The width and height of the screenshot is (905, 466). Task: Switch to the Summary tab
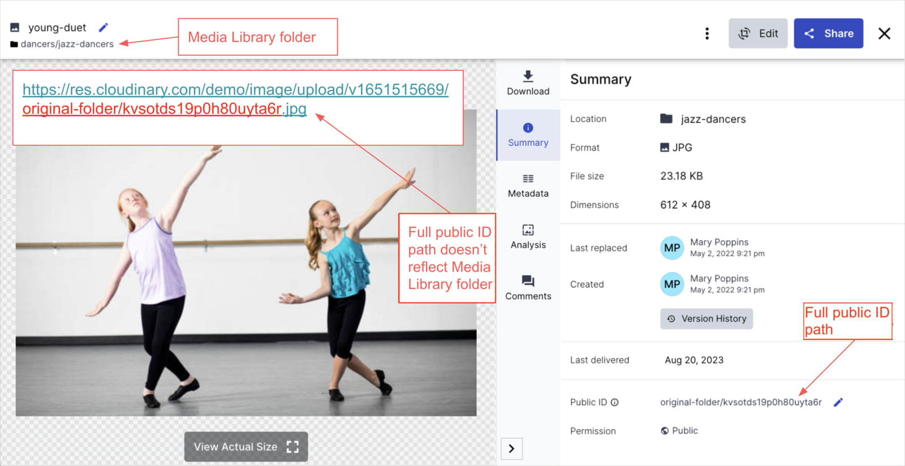[528, 135]
